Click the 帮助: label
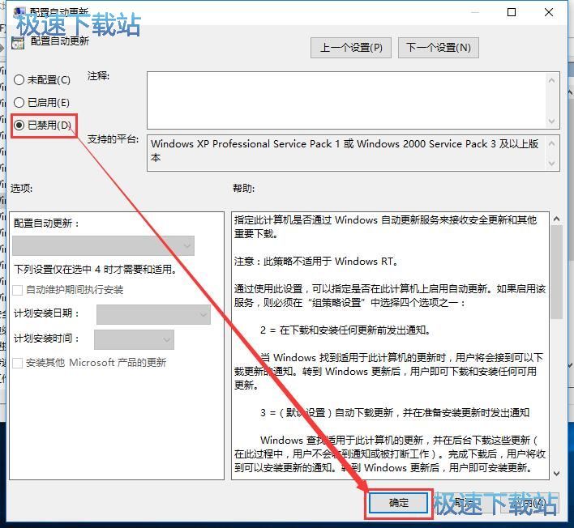The width and height of the screenshot is (574, 528). 243,189
